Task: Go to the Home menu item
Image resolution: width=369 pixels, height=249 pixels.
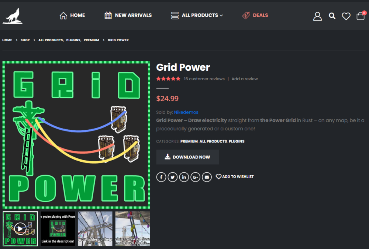Action: pyautogui.click(x=72, y=15)
